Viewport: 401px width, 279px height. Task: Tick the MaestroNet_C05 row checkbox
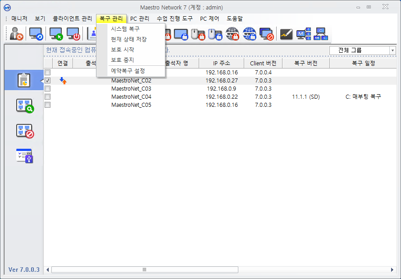[x=48, y=105]
